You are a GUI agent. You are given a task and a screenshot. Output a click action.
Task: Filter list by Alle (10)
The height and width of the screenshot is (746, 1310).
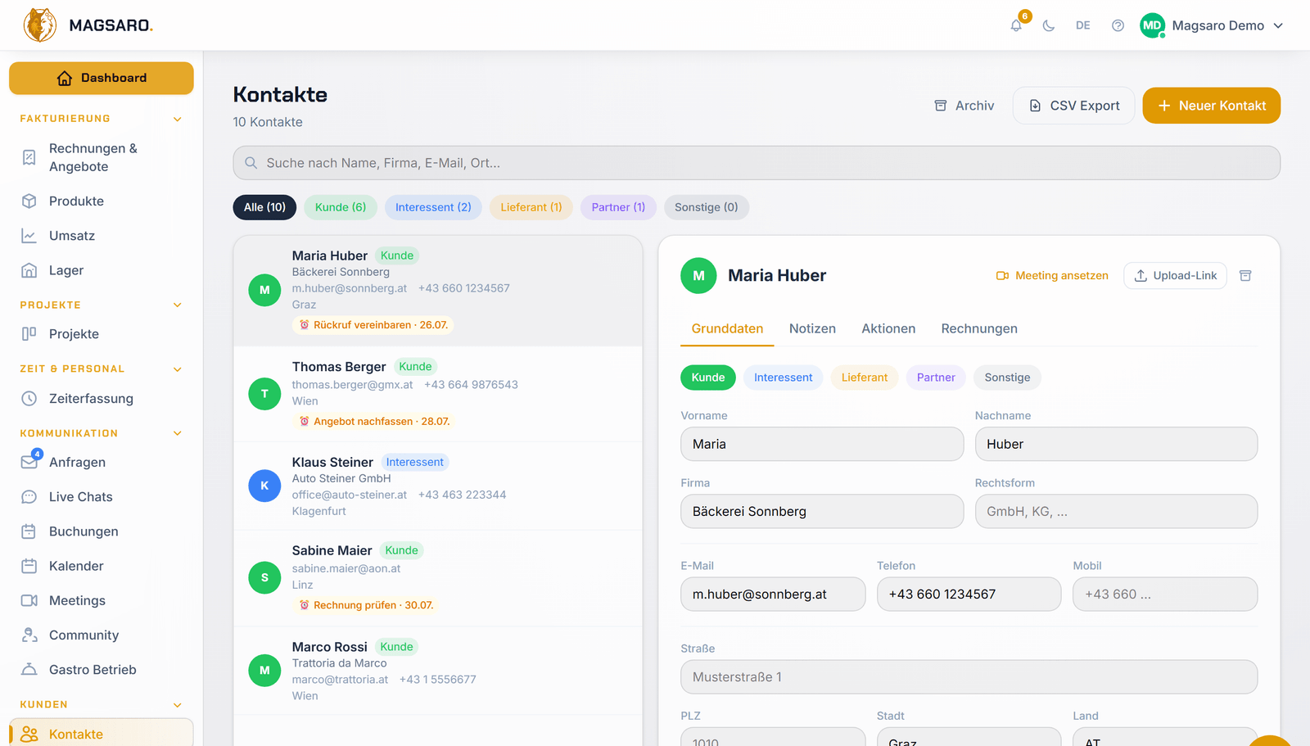point(264,207)
